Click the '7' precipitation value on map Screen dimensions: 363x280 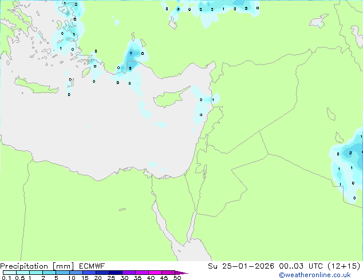click(131, 53)
